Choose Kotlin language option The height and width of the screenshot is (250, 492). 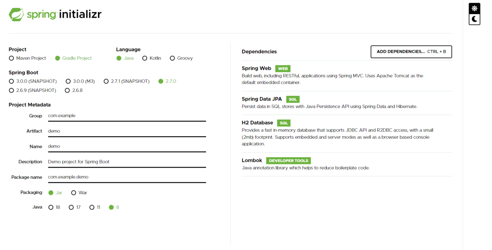152,58
